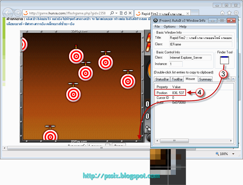
Task: Select the Cursor ID row
Action: pyautogui.click(x=165, y=98)
